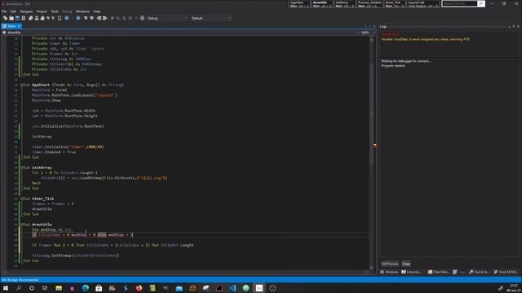This screenshot has width=522, height=293.
Task: Open the Help menu
Action: pos(97,11)
